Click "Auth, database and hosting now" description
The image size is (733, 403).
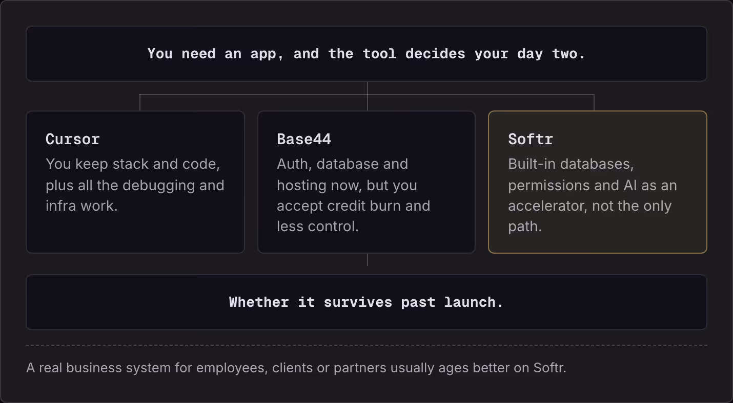click(x=353, y=195)
